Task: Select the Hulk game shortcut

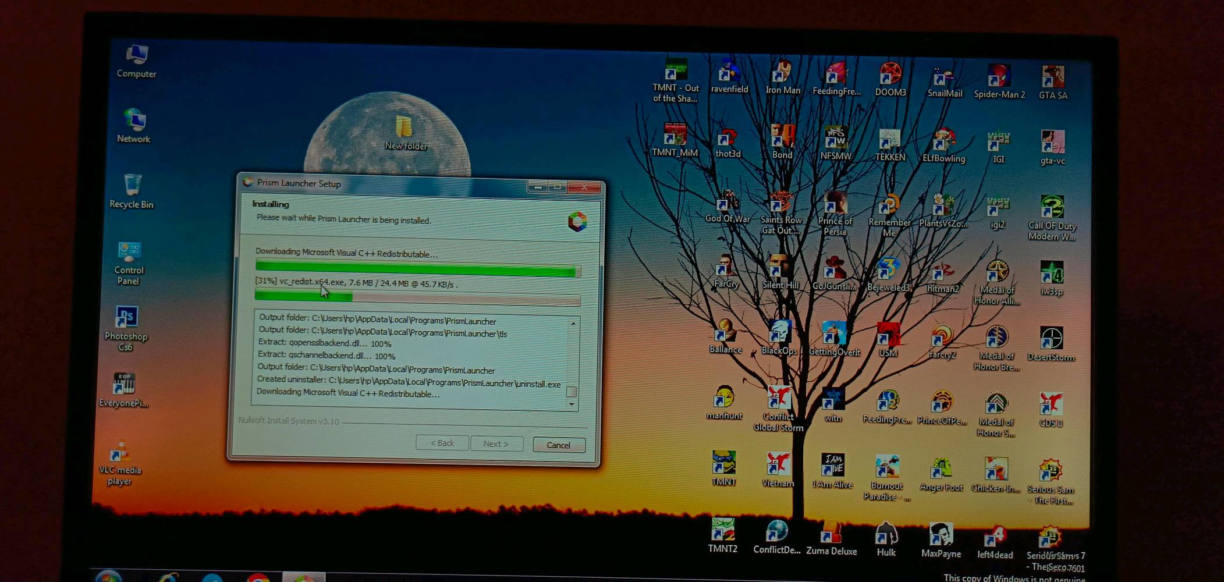Action: tap(886, 540)
